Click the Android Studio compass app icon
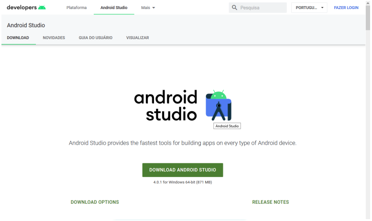The image size is (372, 221). 218,105
